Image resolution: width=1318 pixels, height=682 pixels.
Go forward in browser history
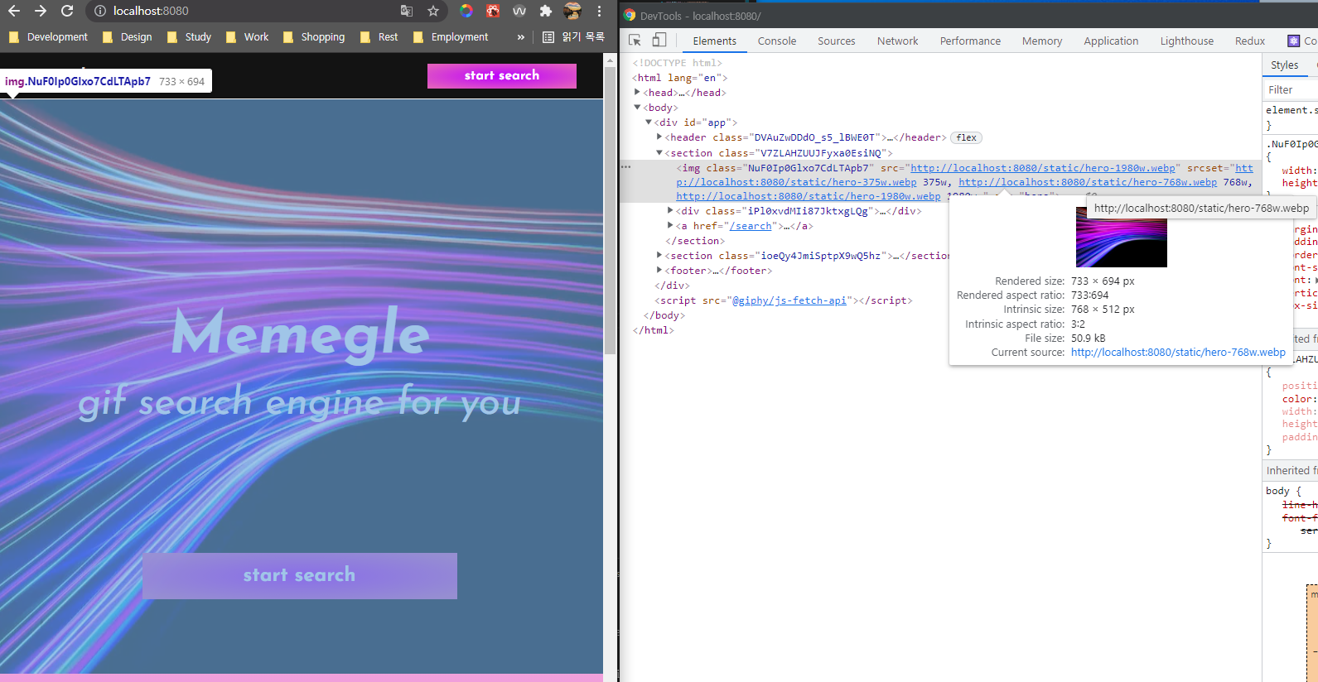(x=41, y=11)
